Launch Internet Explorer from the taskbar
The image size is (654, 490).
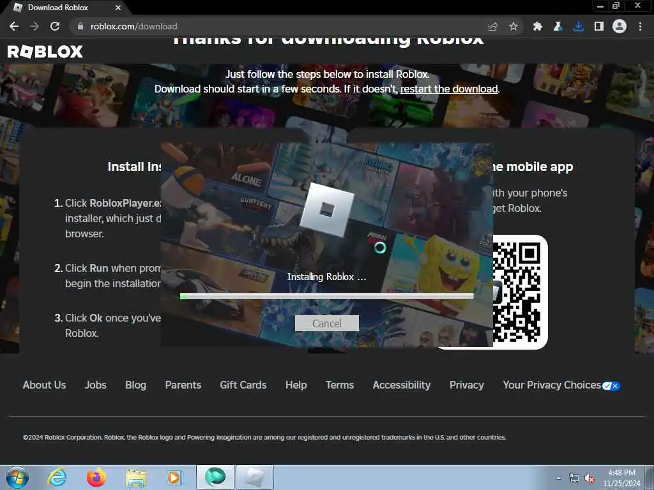(x=57, y=477)
